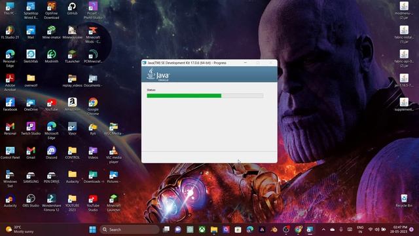Image resolution: width=419 pixels, height=236 pixels.
Task: Select the Documents shortcut on the desktop
Action: click(93, 81)
